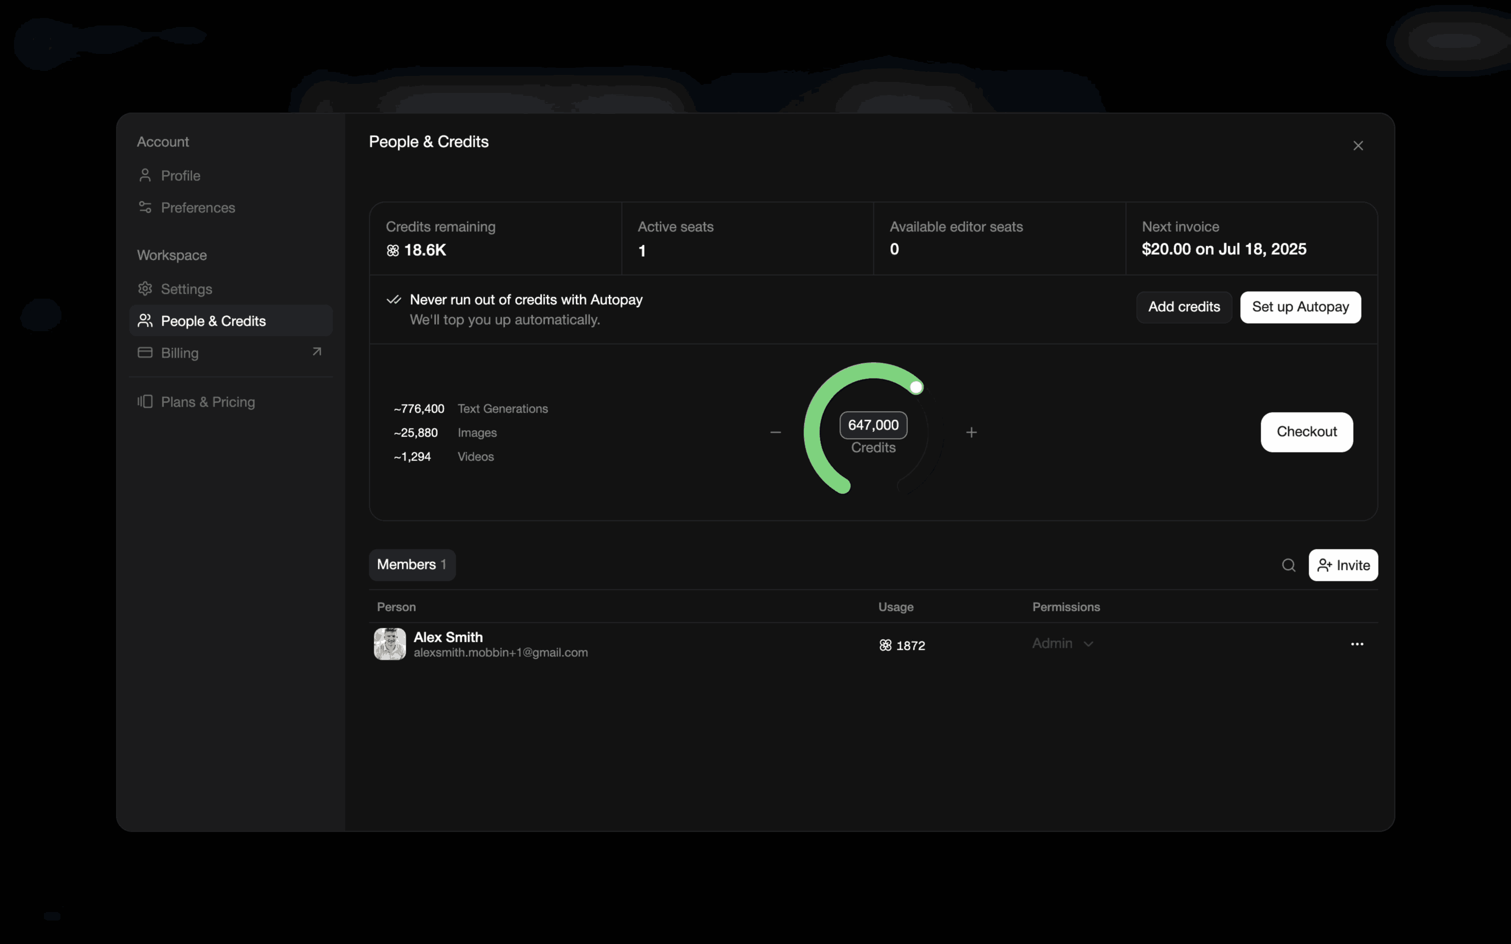Go to workspace Settings
The width and height of the screenshot is (1511, 944).
pyautogui.click(x=186, y=289)
